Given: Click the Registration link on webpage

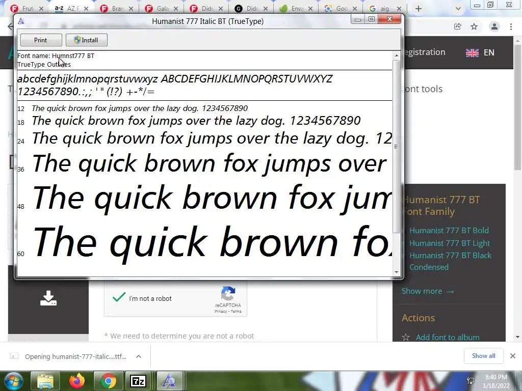Looking at the screenshot, I should pyautogui.click(x=424, y=52).
